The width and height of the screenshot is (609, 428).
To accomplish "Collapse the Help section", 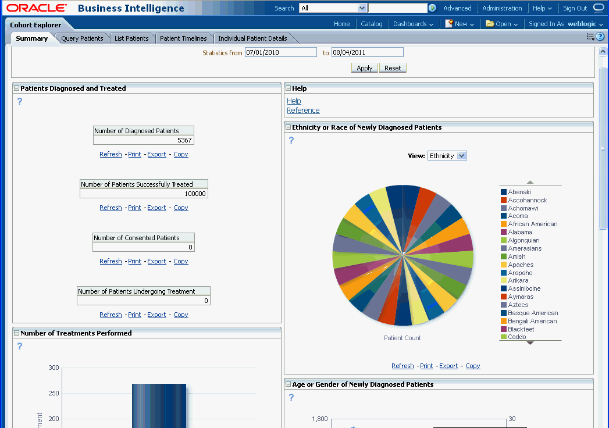I will coord(288,88).
